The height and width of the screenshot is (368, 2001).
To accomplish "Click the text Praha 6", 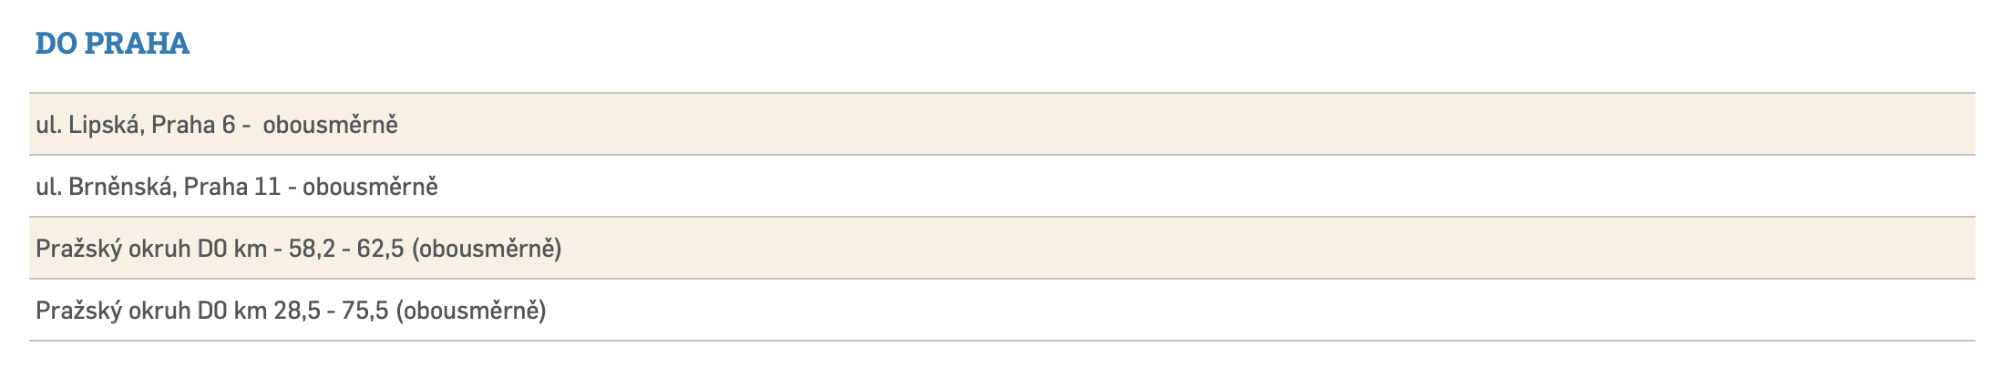I will [193, 125].
